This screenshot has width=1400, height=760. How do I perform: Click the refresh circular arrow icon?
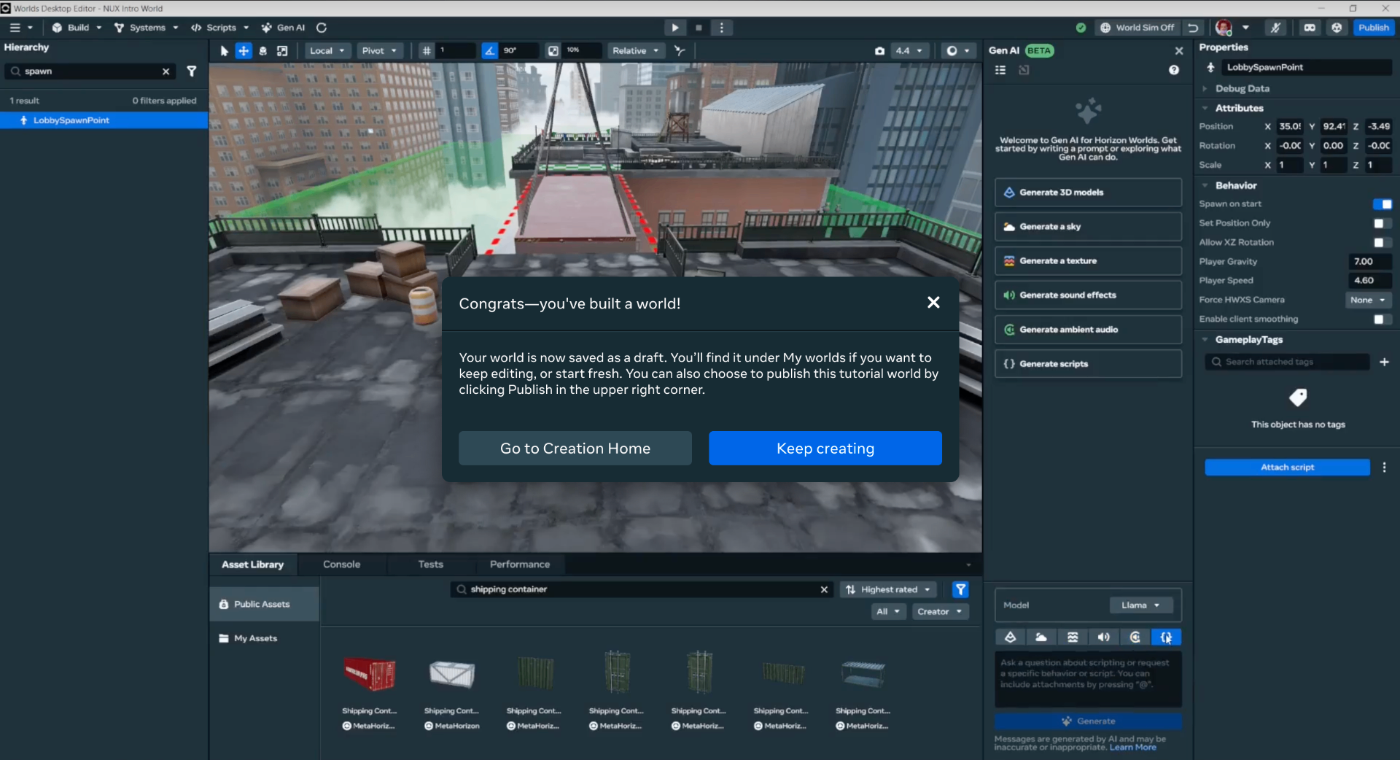click(322, 28)
